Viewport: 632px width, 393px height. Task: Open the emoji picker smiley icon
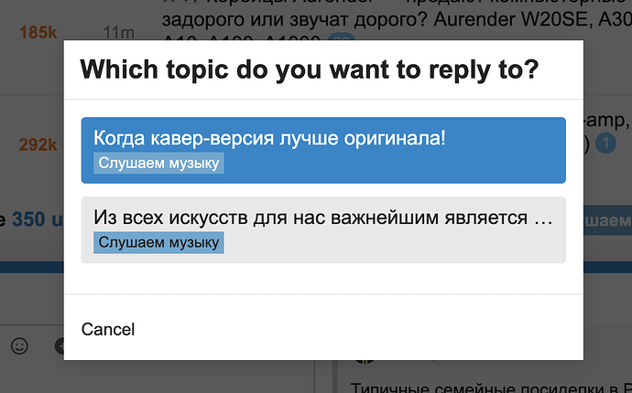(x=19, y=345)
